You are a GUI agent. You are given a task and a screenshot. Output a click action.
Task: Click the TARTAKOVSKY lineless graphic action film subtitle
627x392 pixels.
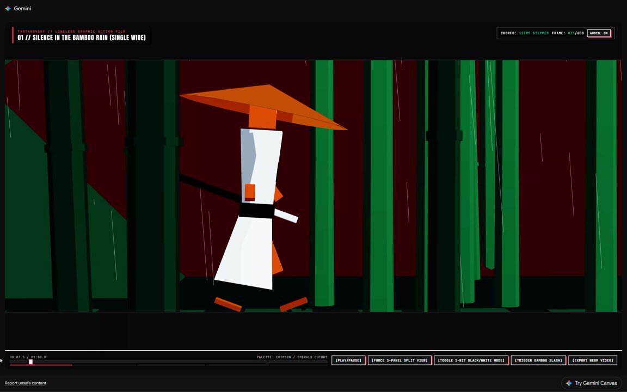click(72, 31)
